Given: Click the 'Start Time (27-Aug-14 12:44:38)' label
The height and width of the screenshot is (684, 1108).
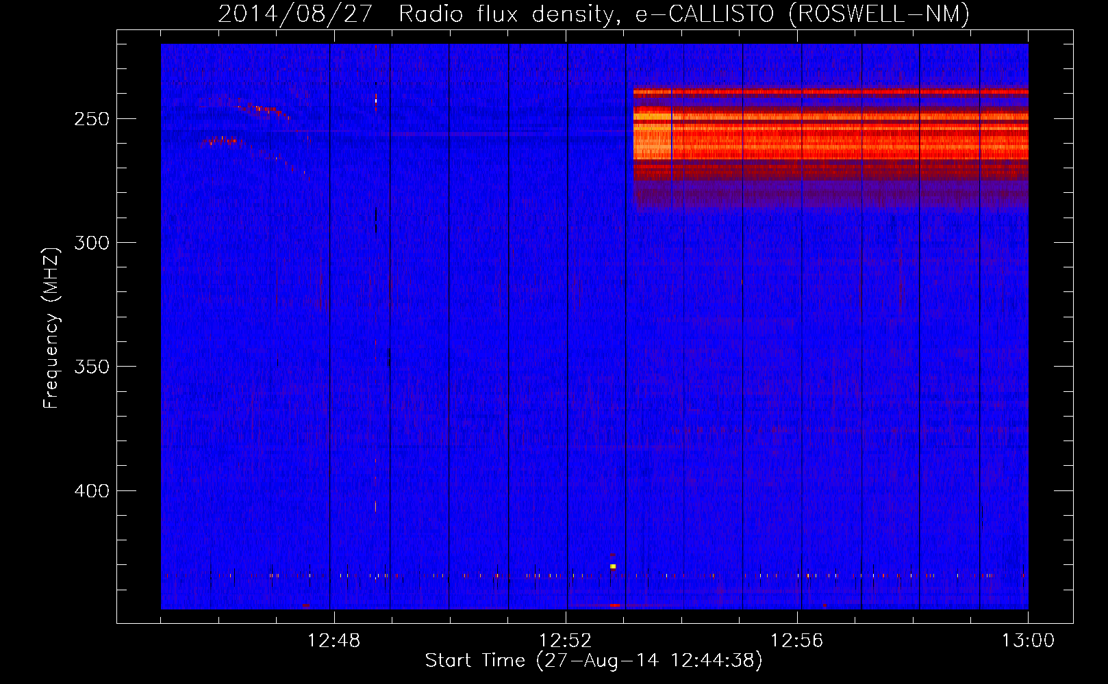Looking at the screenshot, I should (x=594, y=661).
